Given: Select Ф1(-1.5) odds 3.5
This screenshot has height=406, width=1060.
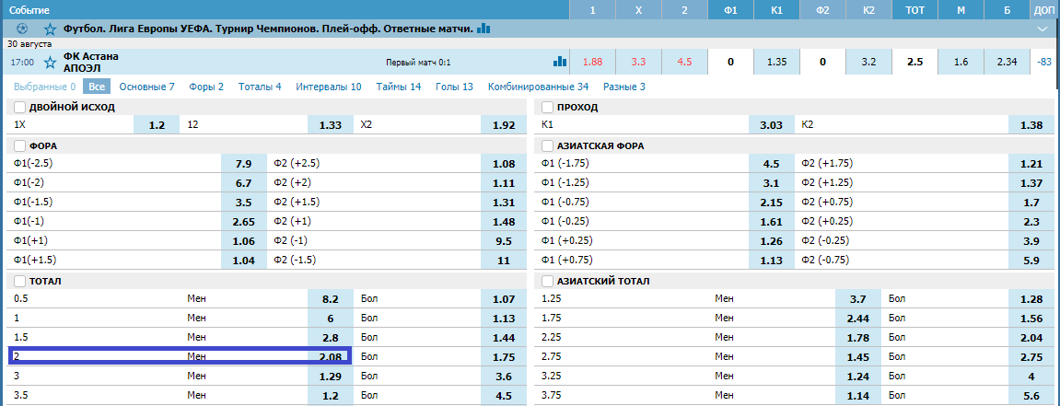Looking at the screenshot, I should click(x=243, y=202).
